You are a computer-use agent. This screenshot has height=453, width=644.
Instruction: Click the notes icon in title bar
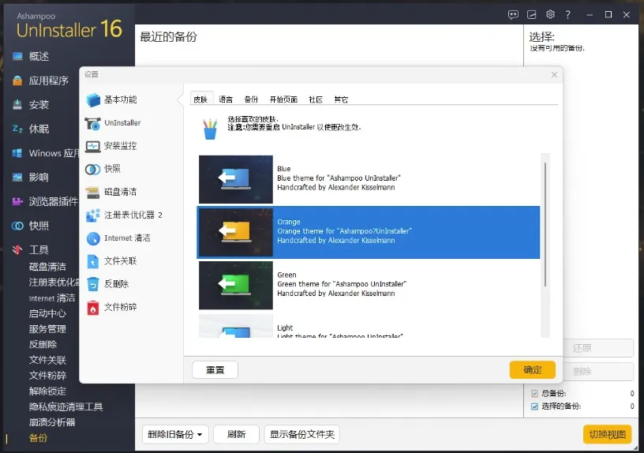click(x=531, y=15)
